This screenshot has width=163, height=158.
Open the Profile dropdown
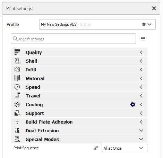(97, 24)
